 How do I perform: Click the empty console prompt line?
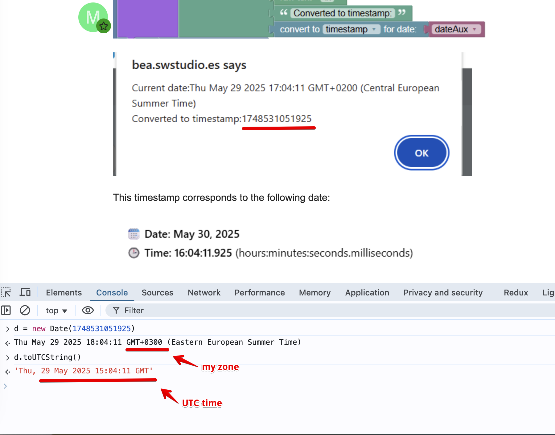click(277, 386)
